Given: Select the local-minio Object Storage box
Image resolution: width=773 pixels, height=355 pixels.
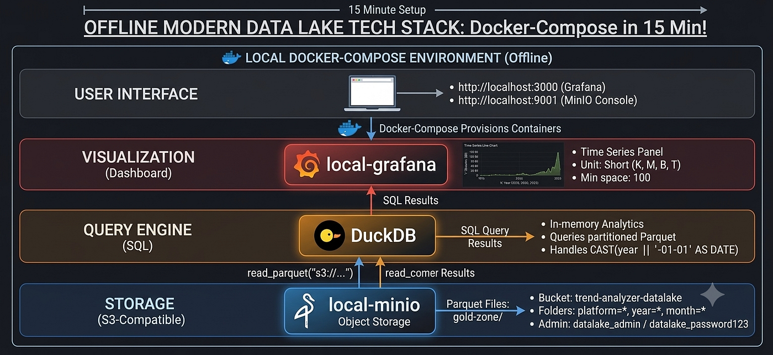Looking at the screenshot, I should [359, 311].
